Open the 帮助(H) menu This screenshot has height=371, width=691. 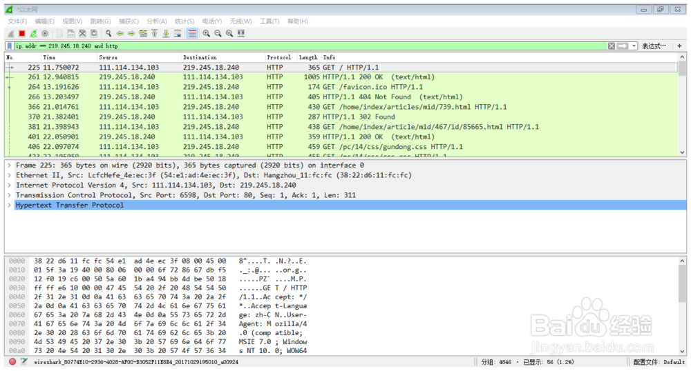coord(297,21)
